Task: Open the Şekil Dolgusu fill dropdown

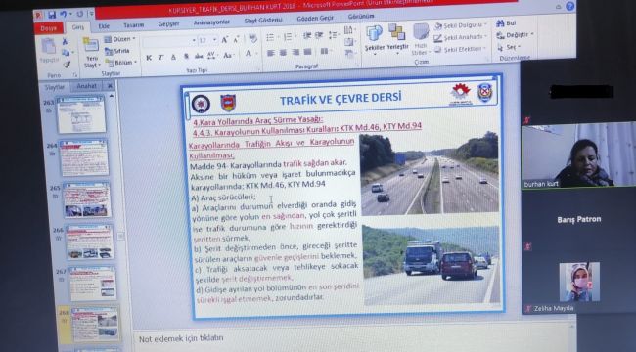Action: pos(460,25)
